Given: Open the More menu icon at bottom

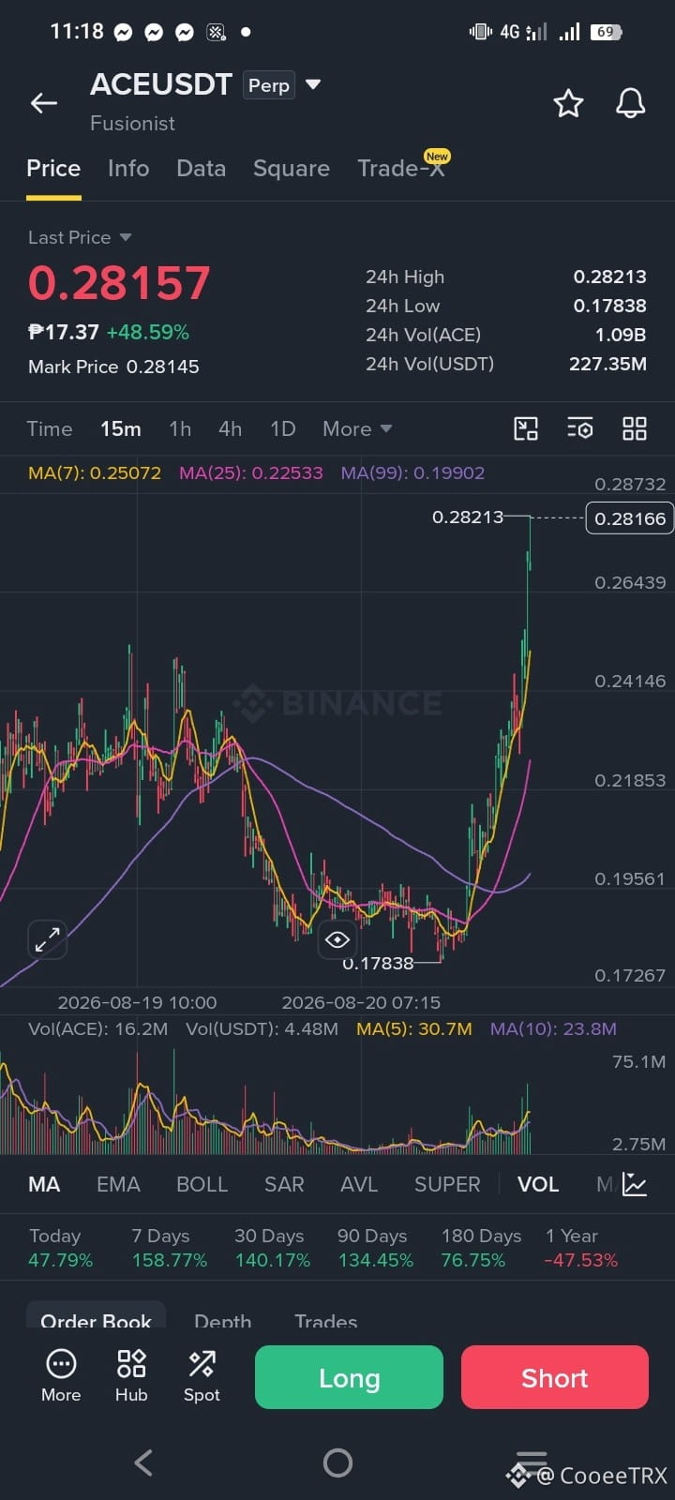Looking at the screenshot, I should pyautogui.click(x=61, y=1375).
